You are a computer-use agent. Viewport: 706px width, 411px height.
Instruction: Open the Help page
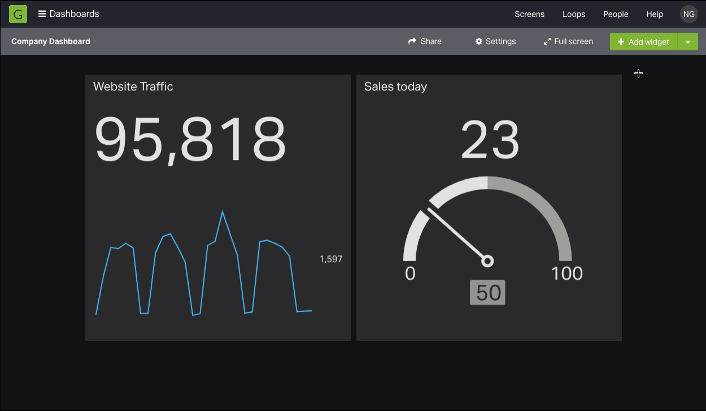pos(655,14)
